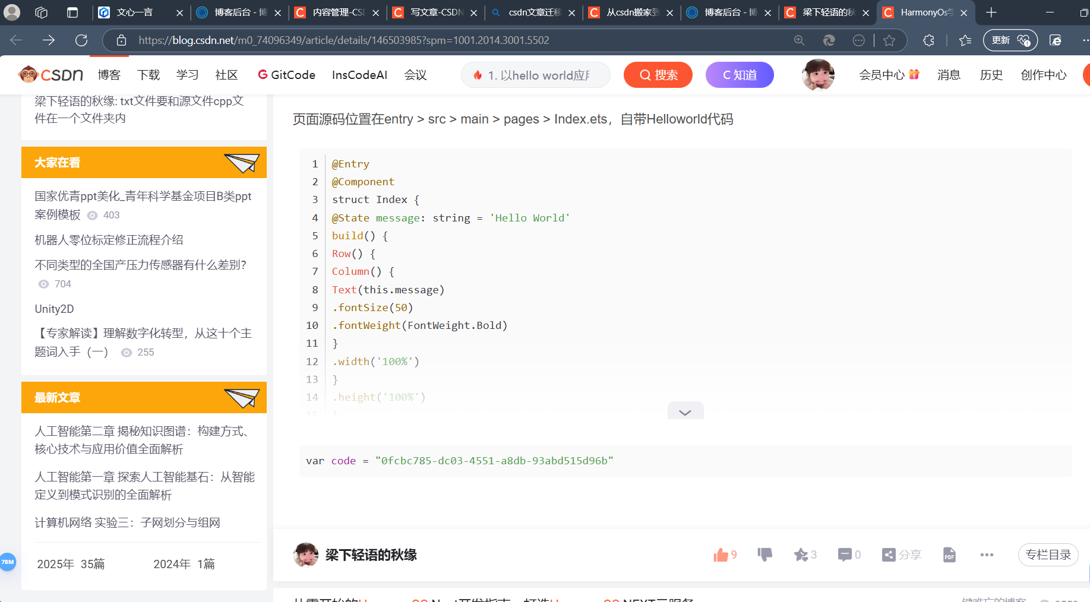Expand the collapsed code block chevron
The width and height of the screenshot is (1090, 602).
pyautogui.click(x=685, y=411)
